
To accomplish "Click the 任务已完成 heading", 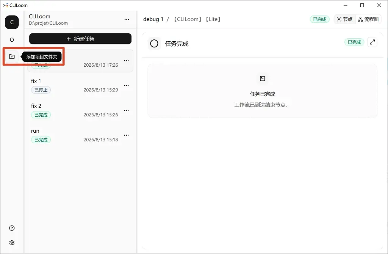I will [x=263, y=94].
